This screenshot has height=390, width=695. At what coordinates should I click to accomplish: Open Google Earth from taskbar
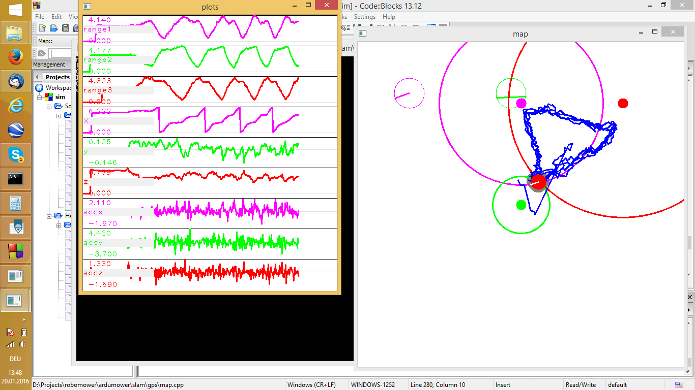(15, 130)
